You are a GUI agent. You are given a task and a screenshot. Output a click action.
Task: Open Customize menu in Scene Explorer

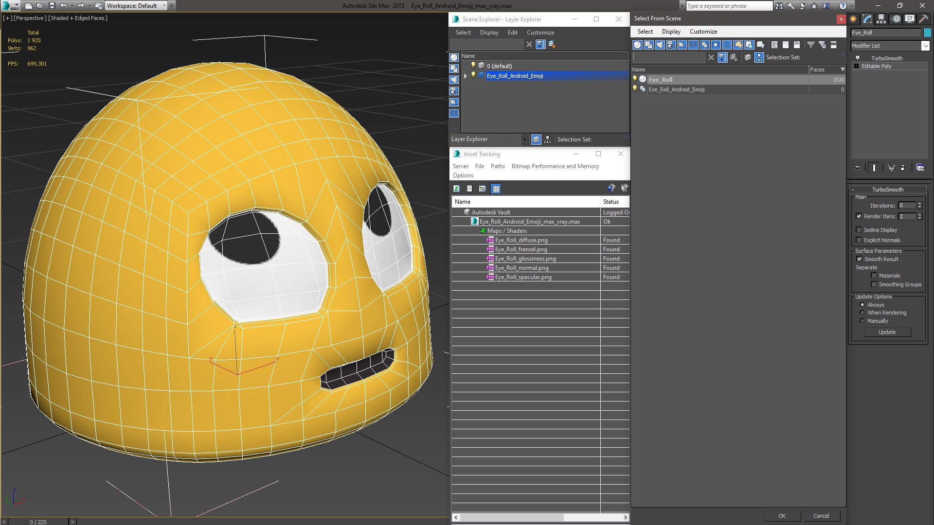pyautogui.click(x=540, y=33)
